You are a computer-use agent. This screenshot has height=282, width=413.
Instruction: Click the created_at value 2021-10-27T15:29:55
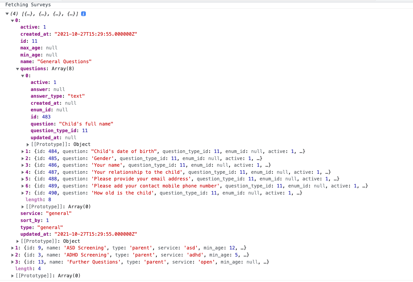(x=96, y=34)
